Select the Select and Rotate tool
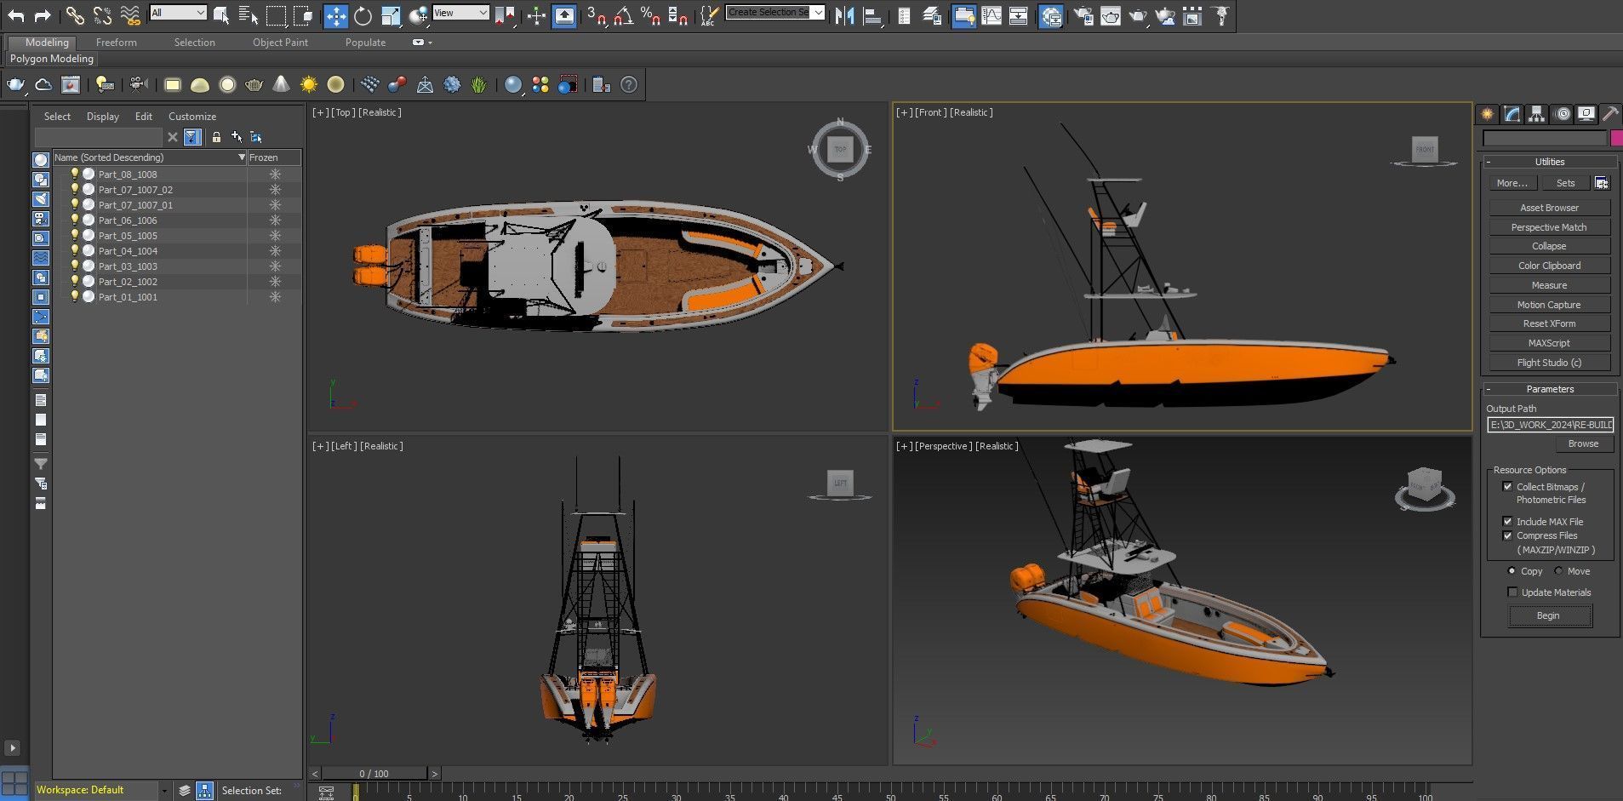Screen dimensions: 1623x801 click(363, 15)
